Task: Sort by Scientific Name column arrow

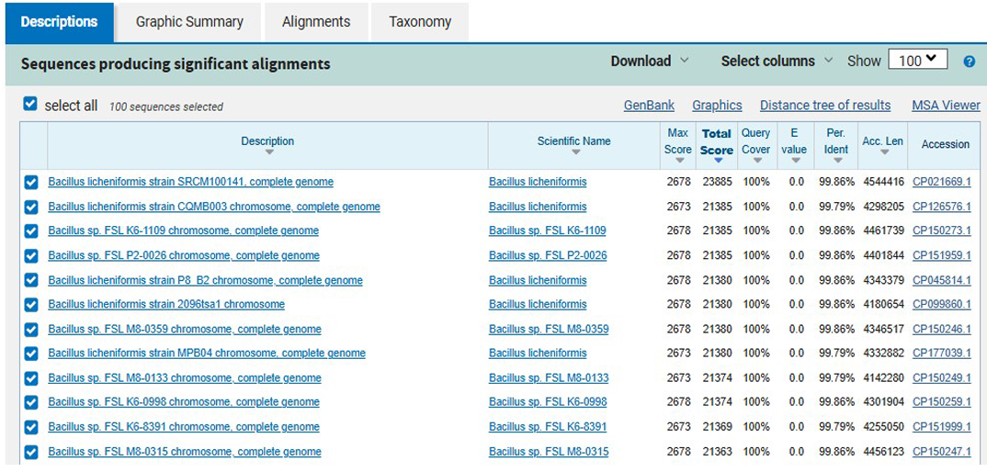Action: click(573, 153)
